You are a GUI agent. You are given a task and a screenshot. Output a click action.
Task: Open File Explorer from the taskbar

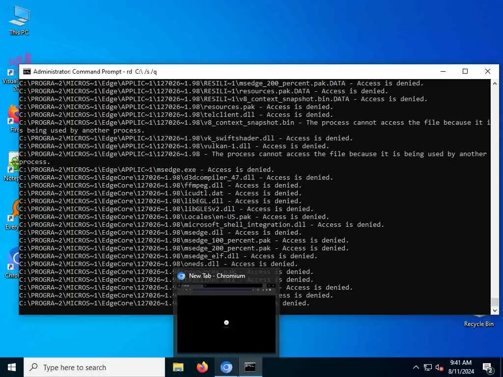[x=178, y=367]
